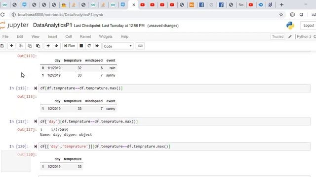This screenshot has height=177, width=316.
Task: Run cell In [117] with its play icon
Action: (36, 121)
